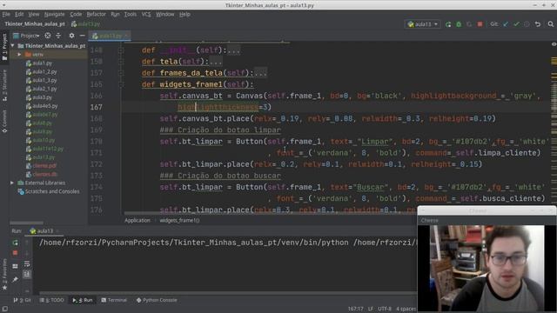The image size is (557, 313).
Task: Expand the venv folder
Action: tap(19, 54)
